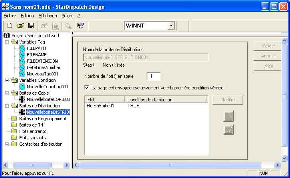The height and width of the screenshot is (178, 290).
Task: Open the Fichier menu
Action: tap(10, 16)
